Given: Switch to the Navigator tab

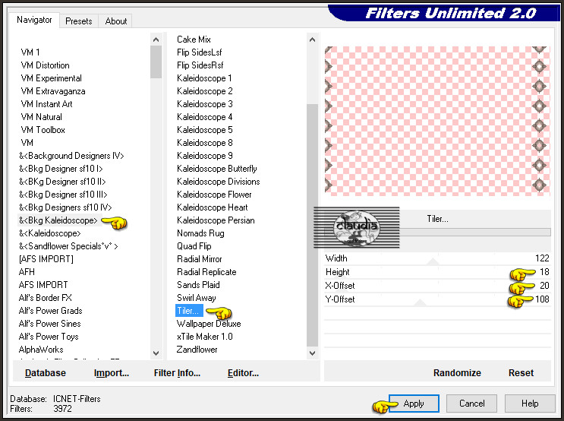Looking at the screenshot, I should pyautogui.click(x=34, y=21).
